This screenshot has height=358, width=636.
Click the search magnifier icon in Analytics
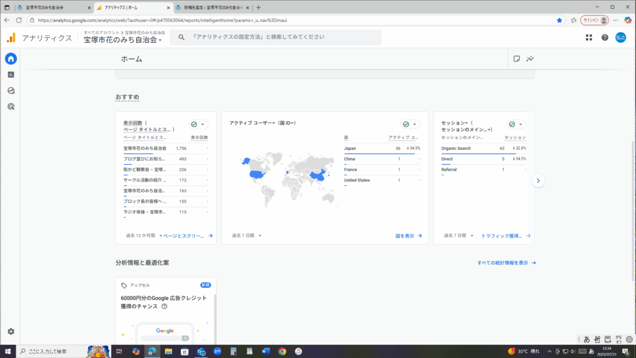click(181, 37)
